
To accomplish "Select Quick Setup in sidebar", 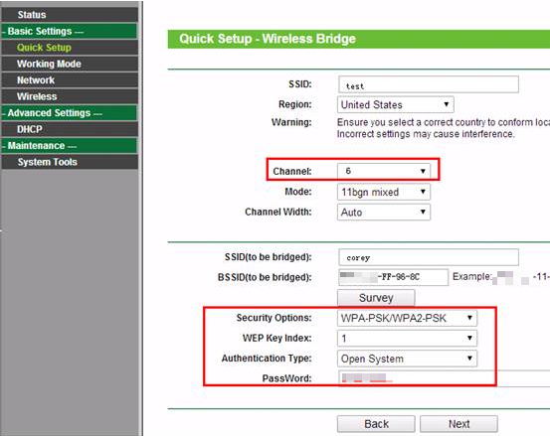I will (70, 48).
